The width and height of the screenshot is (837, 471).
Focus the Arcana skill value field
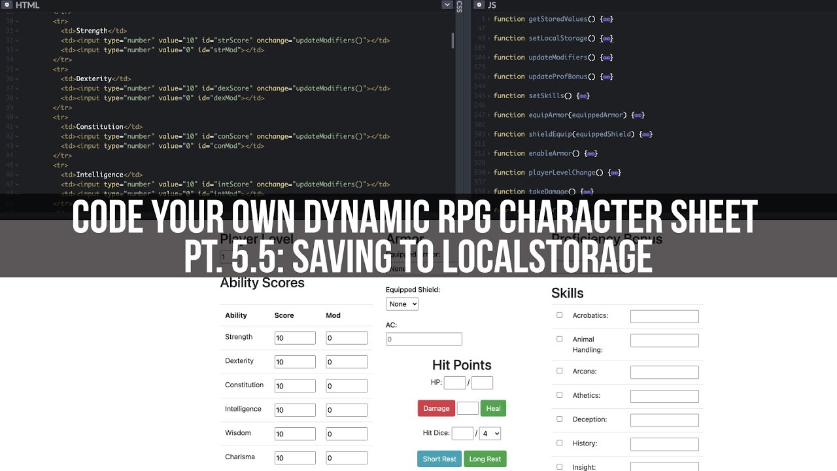(664, 372)
